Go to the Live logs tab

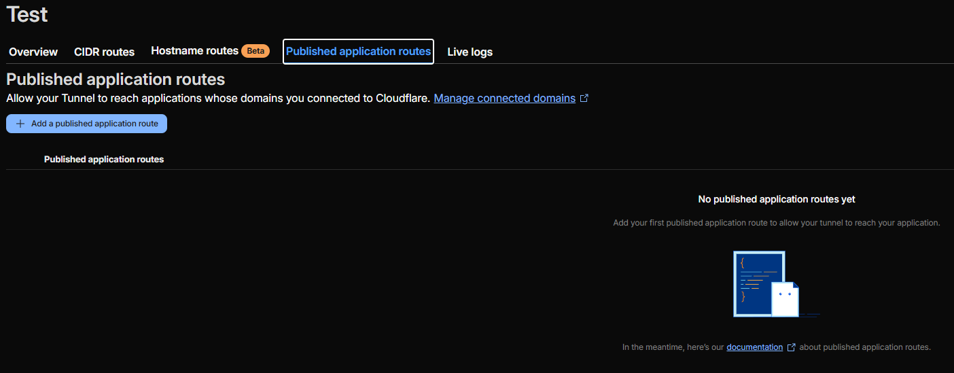click(x=470, y=52)
